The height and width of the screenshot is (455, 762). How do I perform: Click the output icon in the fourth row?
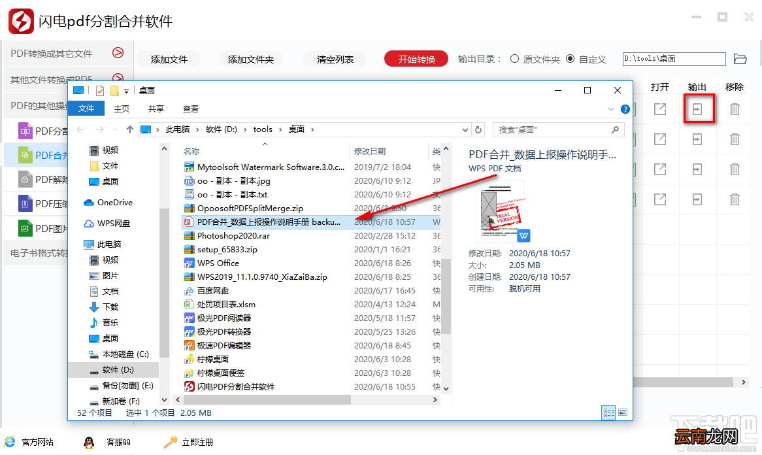(x=697, y=199)
